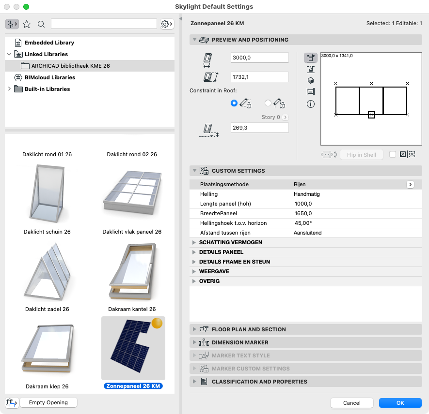Expand the Built-in Libraries node
429x414 pixels.
(9, 89)
